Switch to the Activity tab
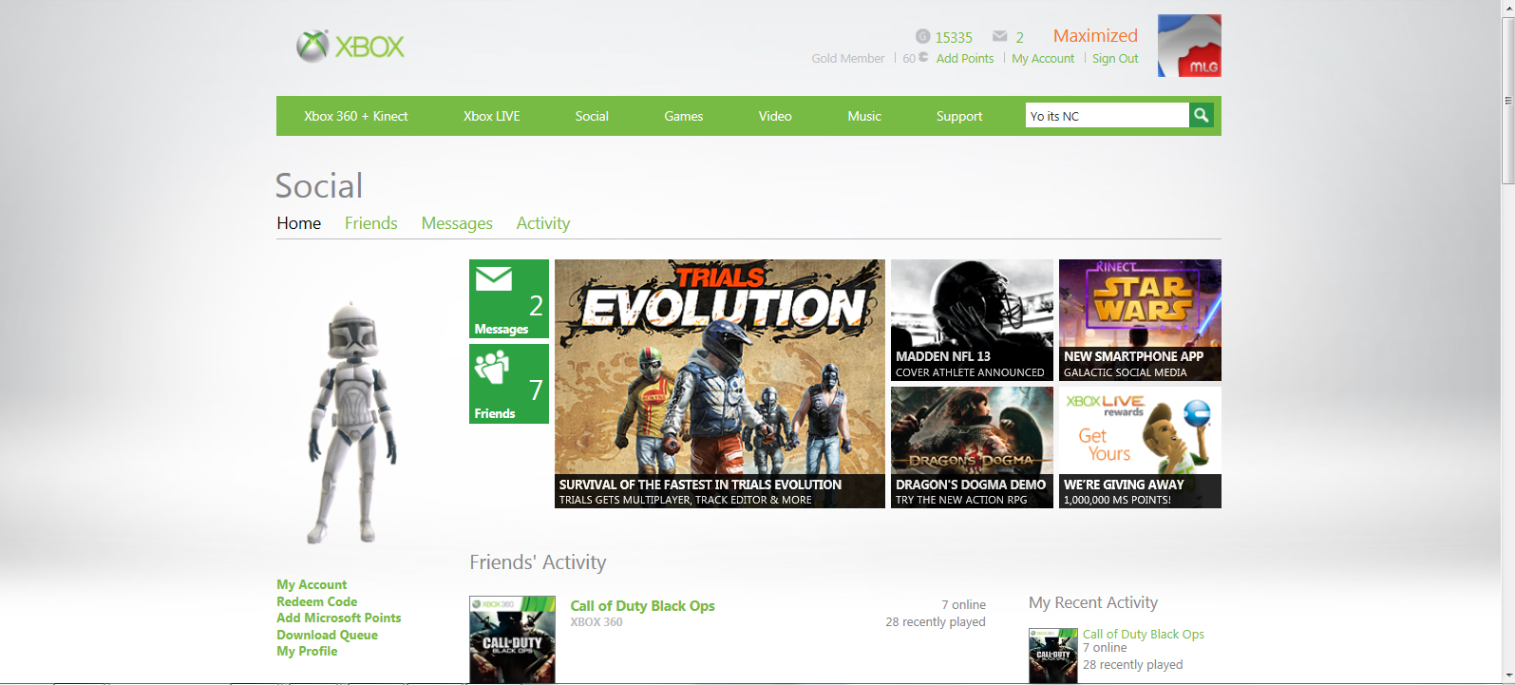Viewport: 1515px width, 685px height. [x=543, y=223]
